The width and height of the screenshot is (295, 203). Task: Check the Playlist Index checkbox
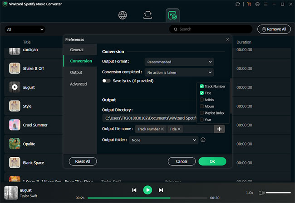[202, 113]
